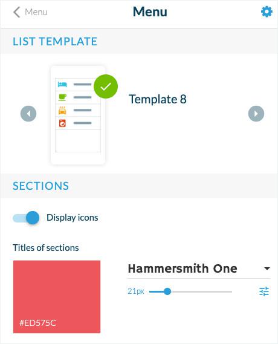Open the #ED575C color swatch
This screenshot has height=344, width=278.
click(57, 297)
